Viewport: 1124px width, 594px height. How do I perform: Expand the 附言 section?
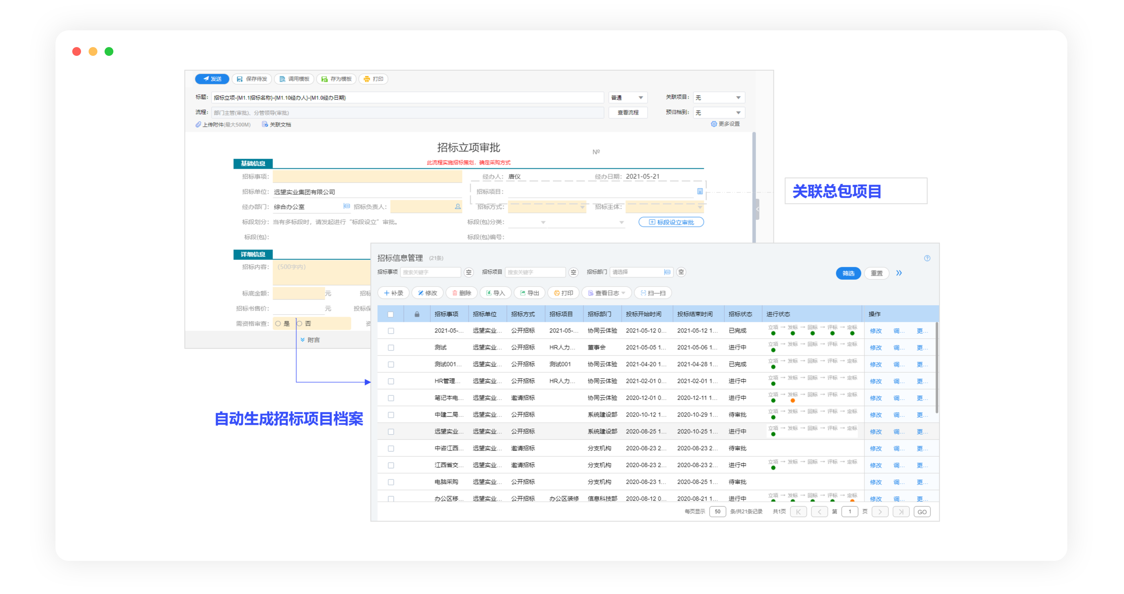[310, 340]
